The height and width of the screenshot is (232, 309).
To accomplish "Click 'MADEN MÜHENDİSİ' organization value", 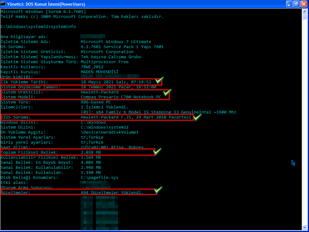I will (x=99, y=72).
